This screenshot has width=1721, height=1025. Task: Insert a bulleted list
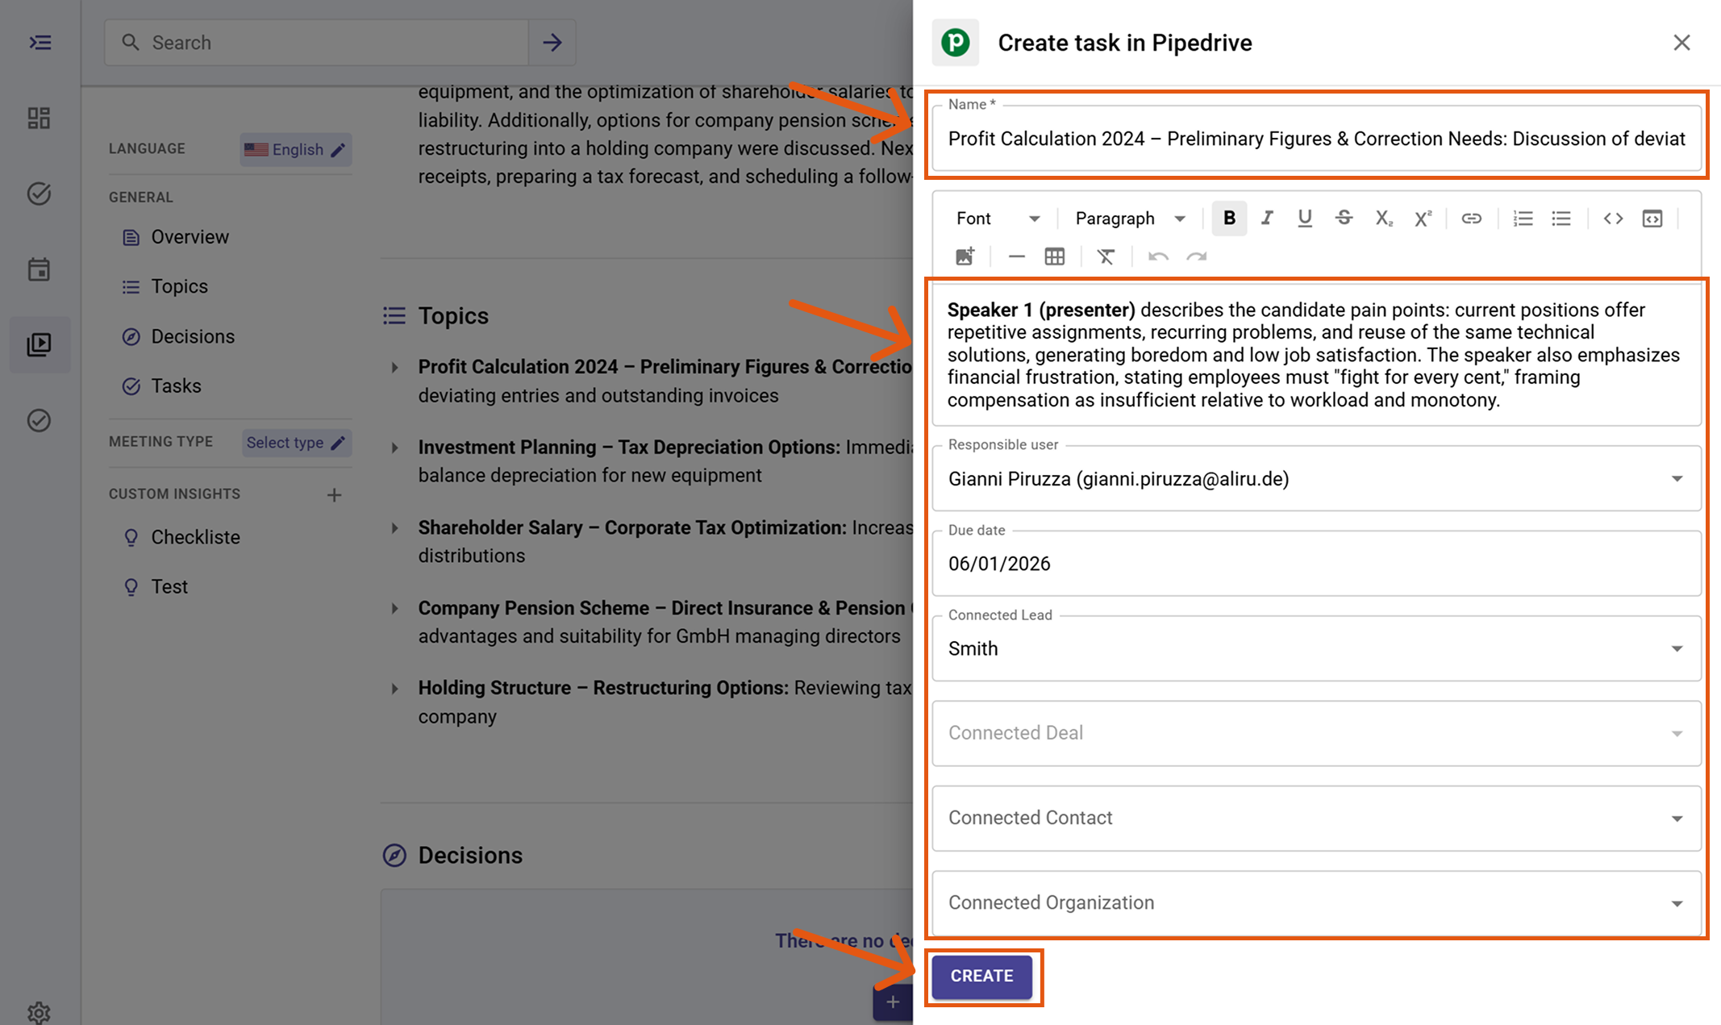coord(1561,218)
